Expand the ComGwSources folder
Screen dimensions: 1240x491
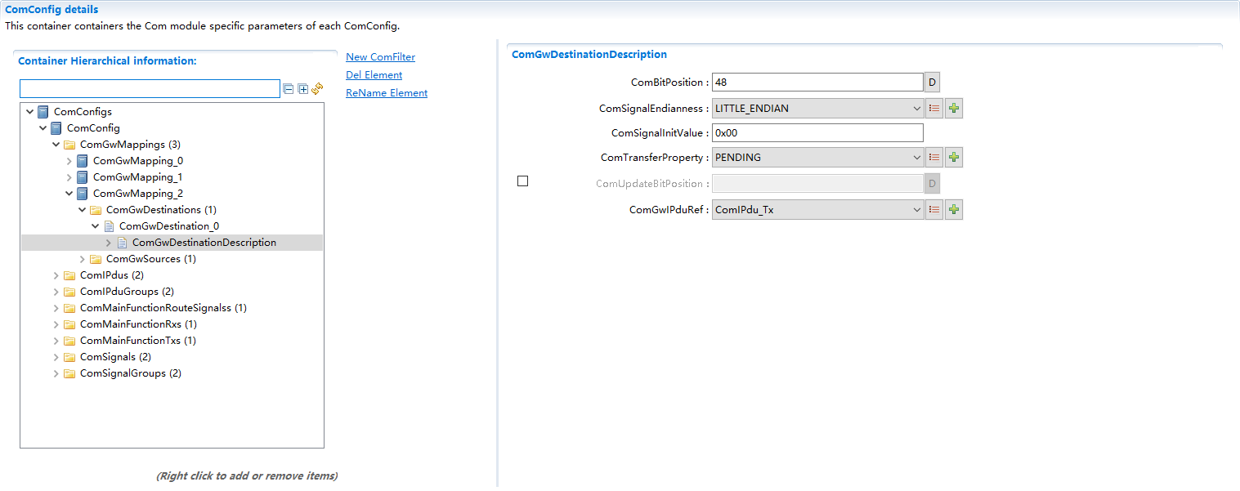(83, 259)
